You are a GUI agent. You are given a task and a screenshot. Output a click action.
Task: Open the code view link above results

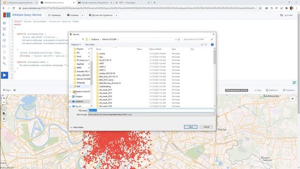coord(257,90)
